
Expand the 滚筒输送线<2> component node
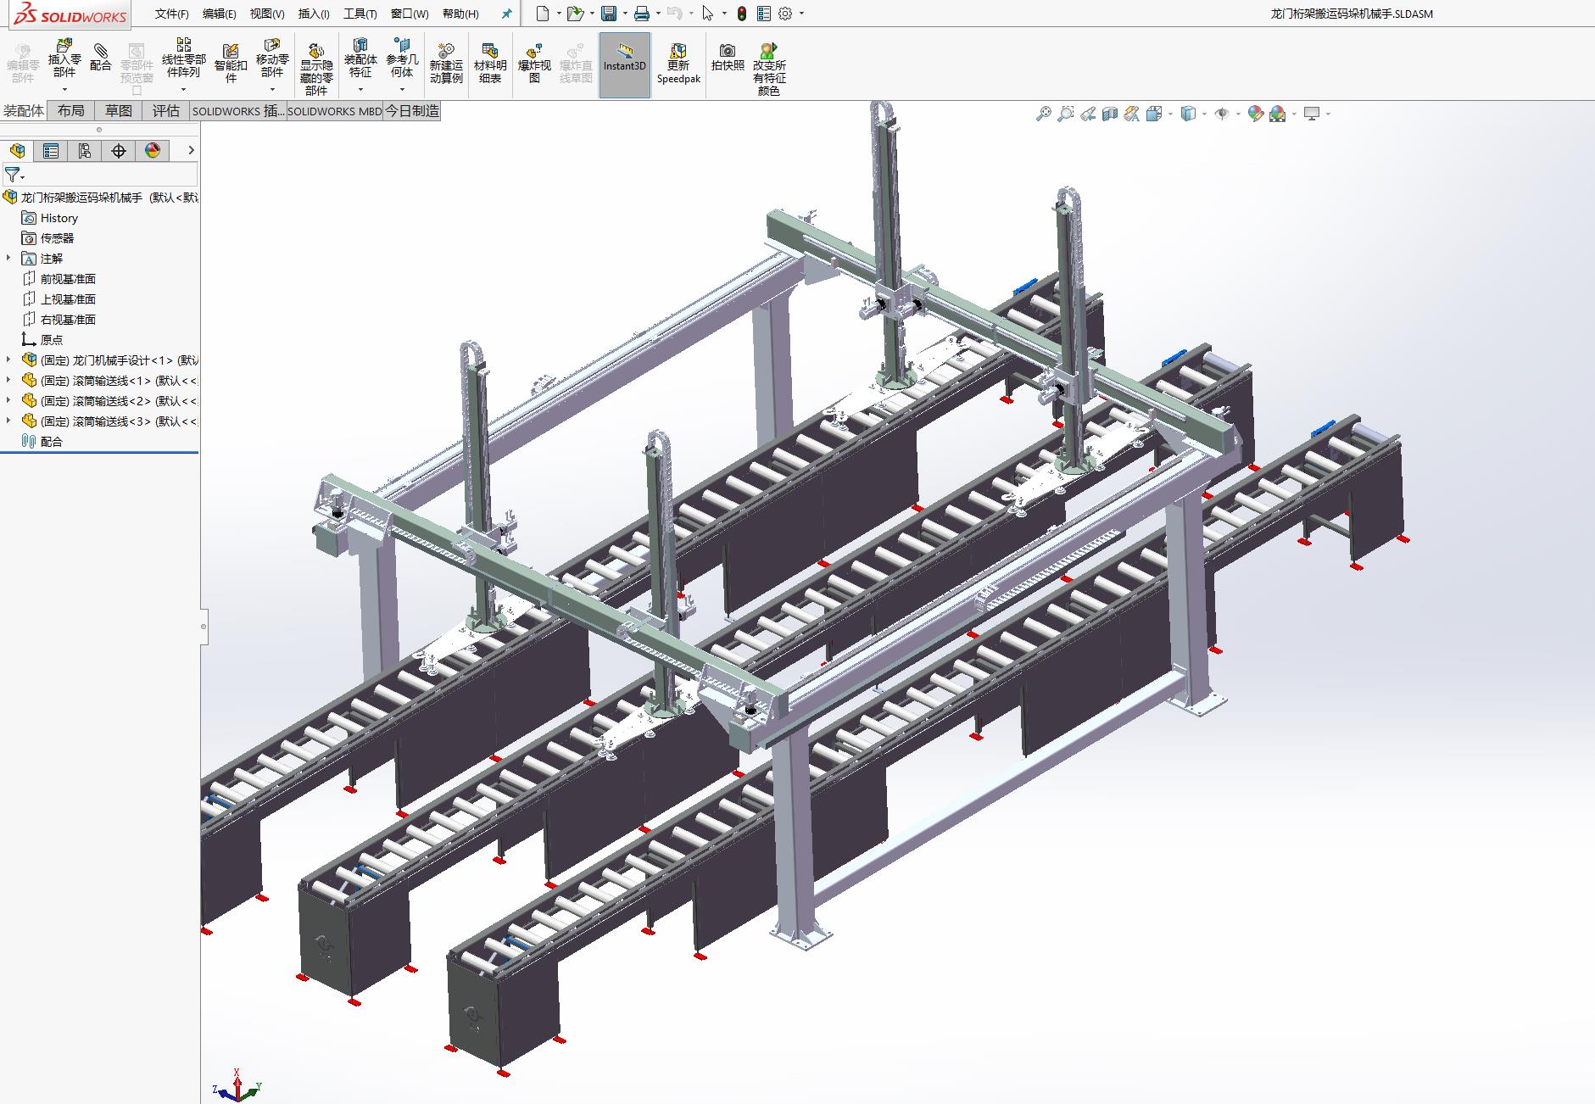8,401
